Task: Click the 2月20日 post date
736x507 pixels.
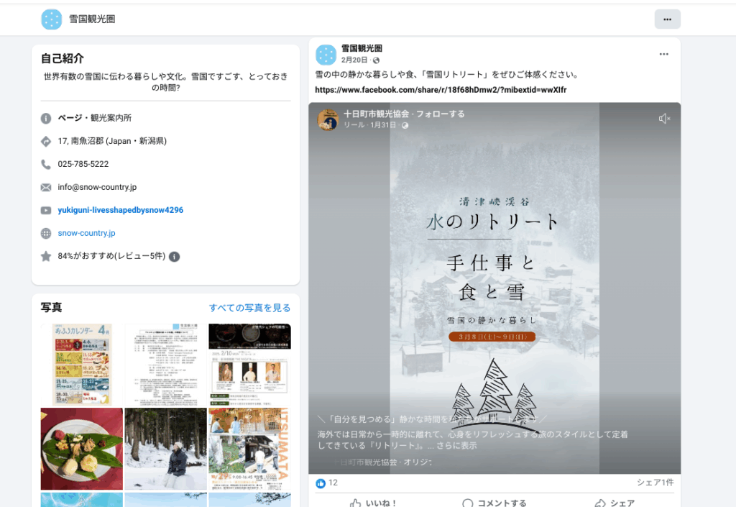Action: tap(354, 60)
